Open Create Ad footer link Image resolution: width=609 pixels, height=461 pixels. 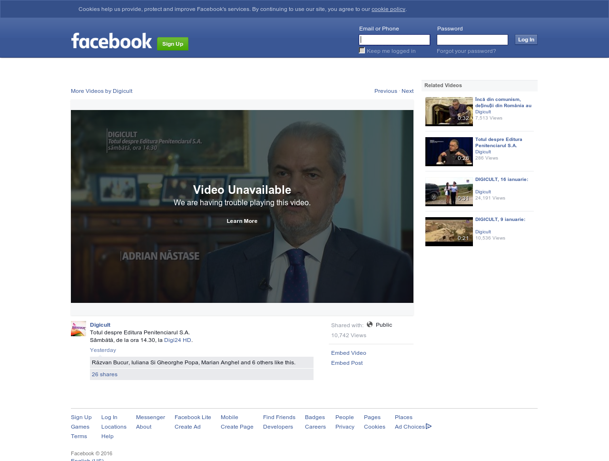(x=187, y=427)
